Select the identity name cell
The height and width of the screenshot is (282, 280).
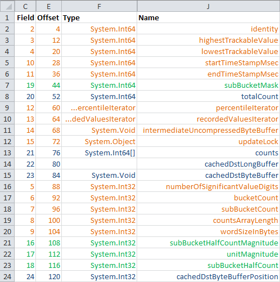pos(209,29)
